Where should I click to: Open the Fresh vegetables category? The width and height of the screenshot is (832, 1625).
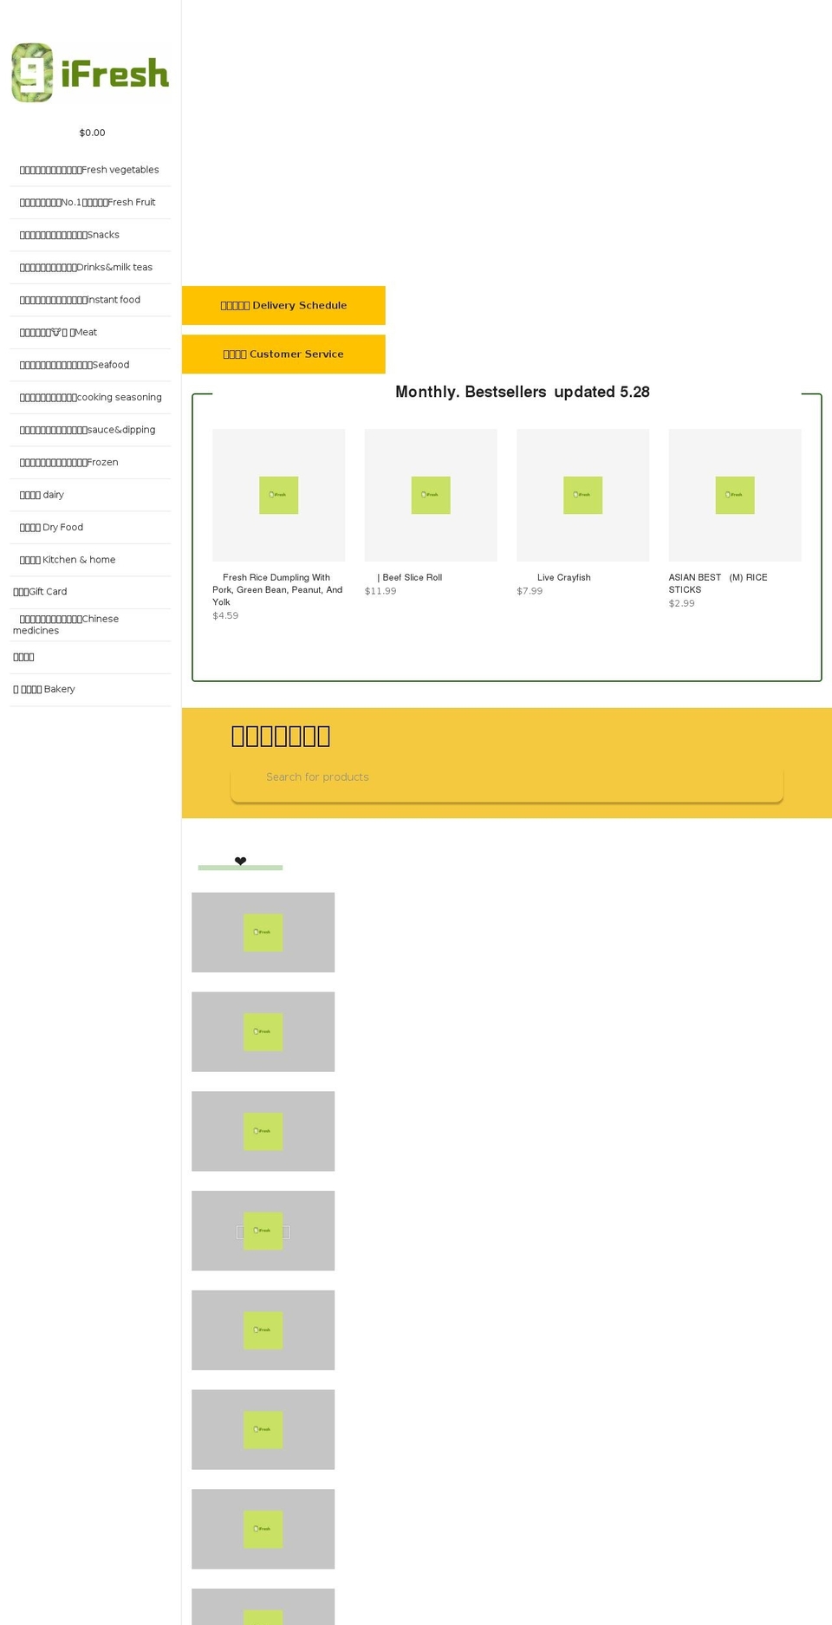[89, 170]
